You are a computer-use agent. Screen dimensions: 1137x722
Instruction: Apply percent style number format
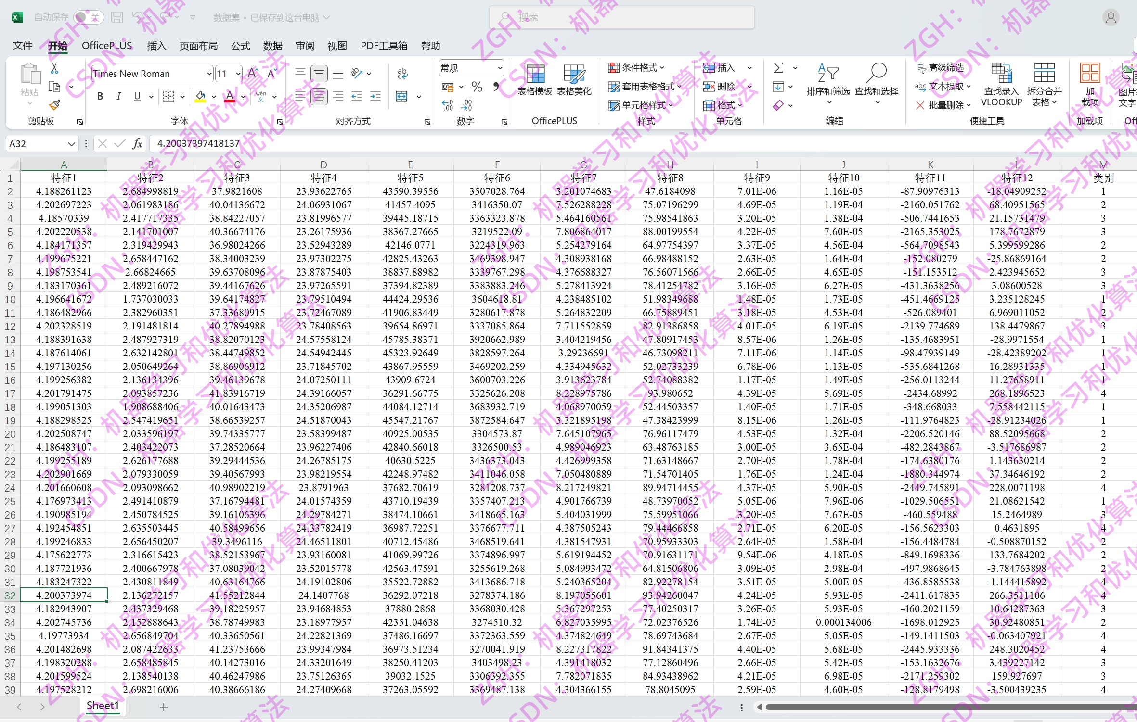point(477,87)
